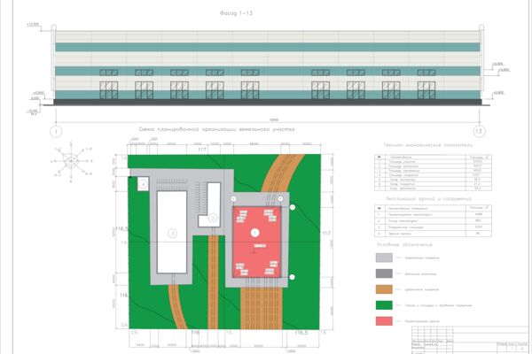The image size is (532, 354).
Task: Select building number 2 marker on plan
Action: point(213,218)
